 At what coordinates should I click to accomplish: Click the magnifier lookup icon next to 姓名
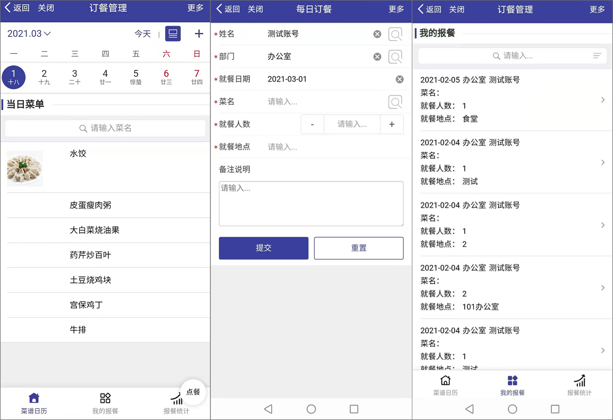[x=394, y=33]
